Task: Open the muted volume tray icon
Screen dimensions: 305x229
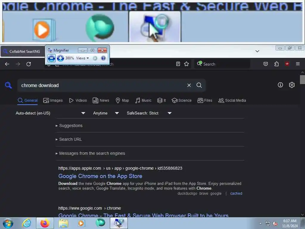Action: click(x=275, y=224)
